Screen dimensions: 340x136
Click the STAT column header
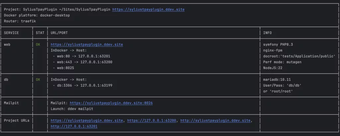pos(40,33)
